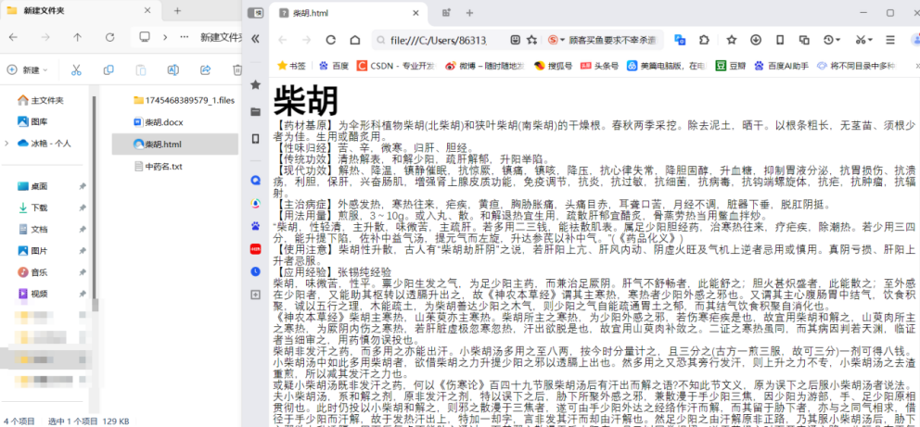Go up one folder in Explorer

click(x=78, y=37)
